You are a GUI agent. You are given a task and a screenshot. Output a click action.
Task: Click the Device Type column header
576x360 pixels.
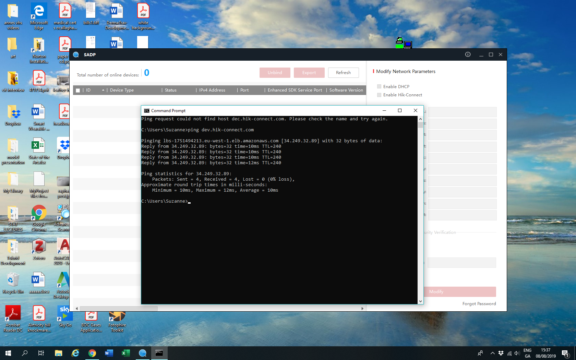point(122,90)
